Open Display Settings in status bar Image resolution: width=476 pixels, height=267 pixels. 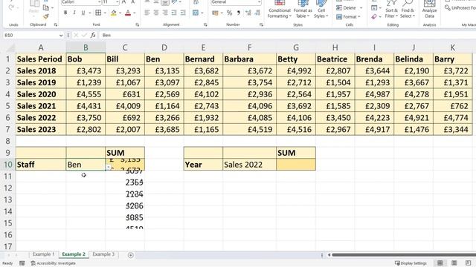pos(411,263)
